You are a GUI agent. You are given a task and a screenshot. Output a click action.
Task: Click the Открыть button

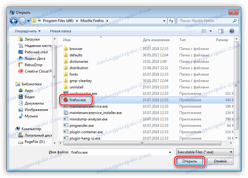click(189, 161)
